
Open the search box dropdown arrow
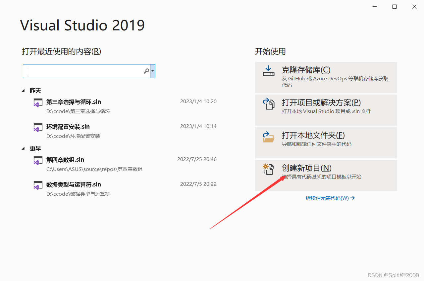153,71
